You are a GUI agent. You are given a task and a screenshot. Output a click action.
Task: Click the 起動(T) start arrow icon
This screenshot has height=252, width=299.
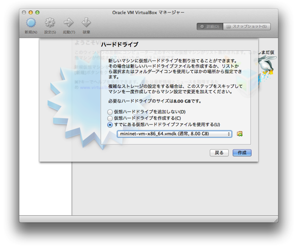69,23
